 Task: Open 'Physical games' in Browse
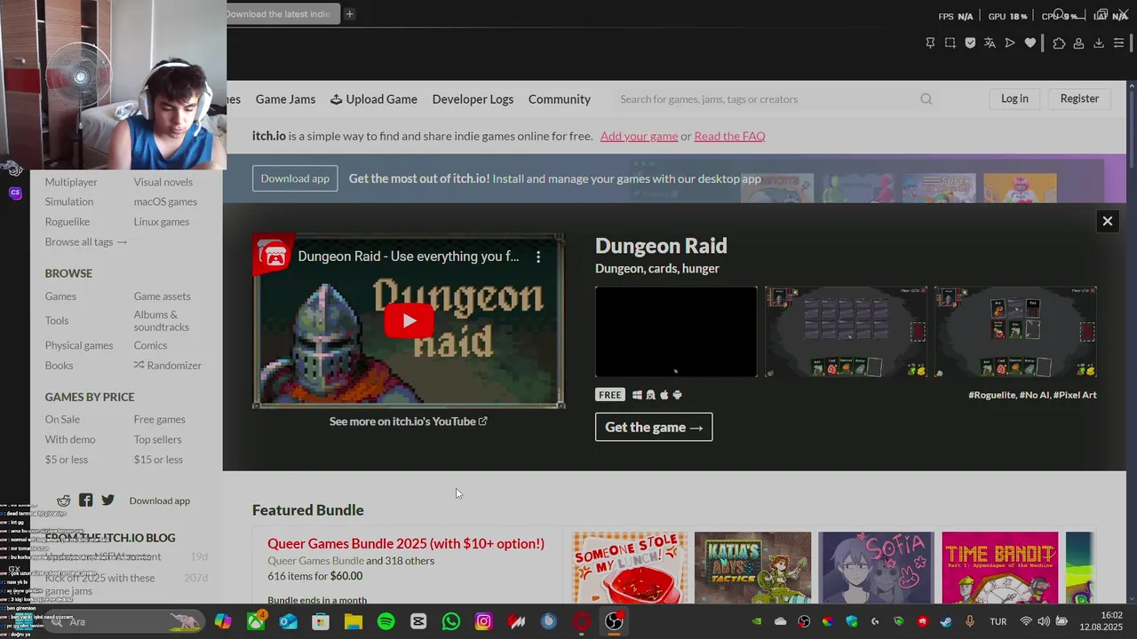click(x=79, y=345)
